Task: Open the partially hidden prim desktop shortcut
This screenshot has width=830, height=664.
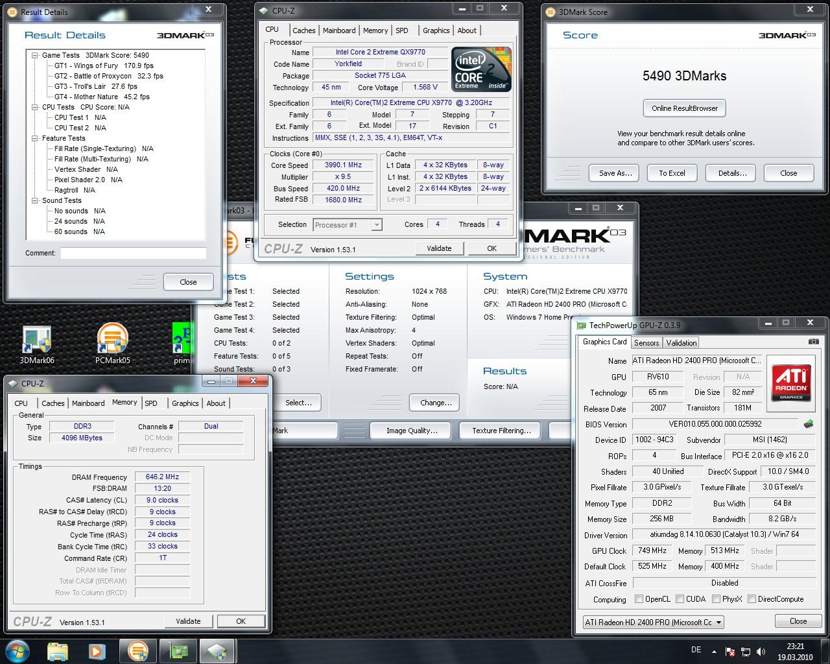Action: click(182, 344)
